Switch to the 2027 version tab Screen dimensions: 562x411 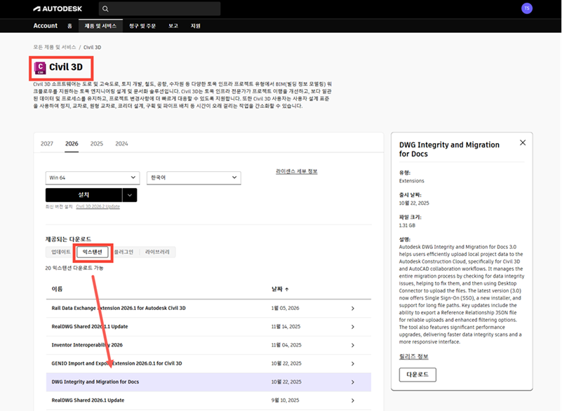46,144
